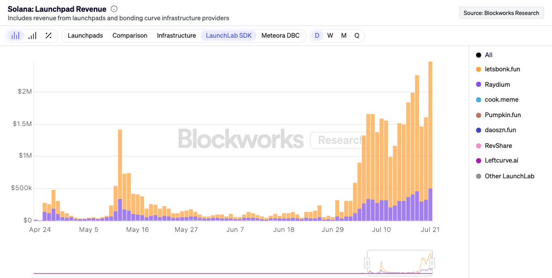Click the range selector window in mini chart
This screenshot has width=552, height=278.
[x=400, y=263]
